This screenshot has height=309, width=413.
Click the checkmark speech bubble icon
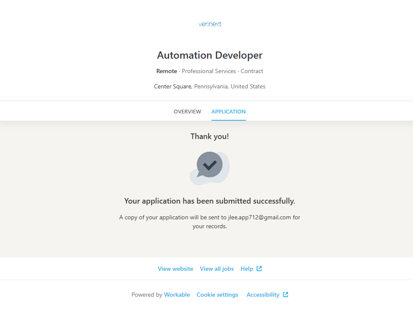pyautogui.click(x=209, y=167)
